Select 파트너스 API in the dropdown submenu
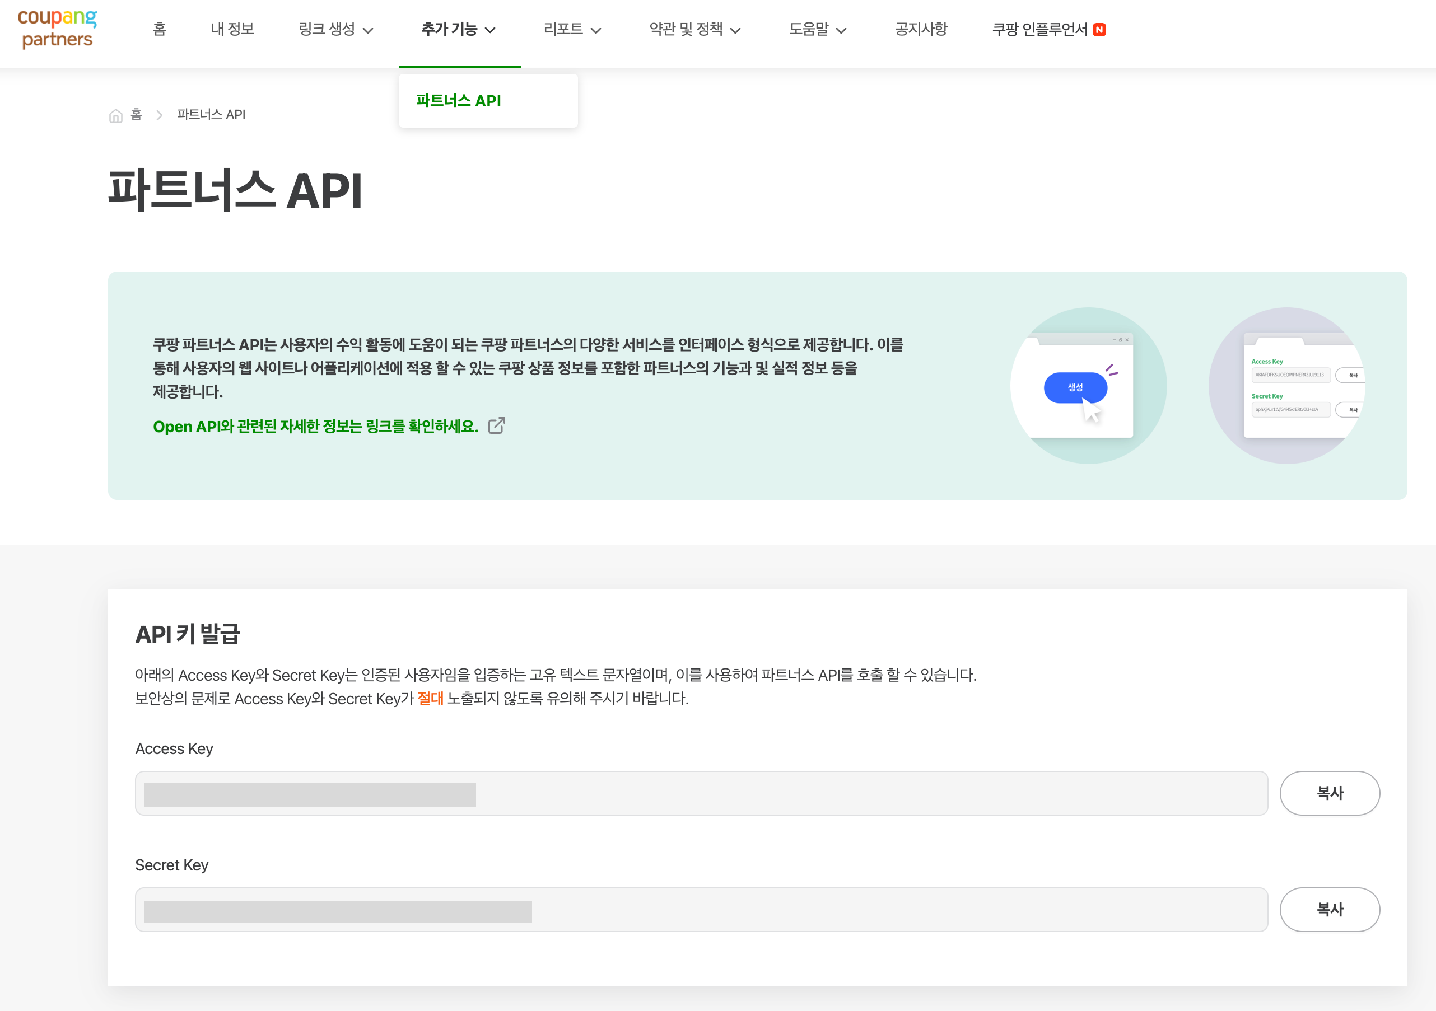The image size is (1436, 1011). 459,101
